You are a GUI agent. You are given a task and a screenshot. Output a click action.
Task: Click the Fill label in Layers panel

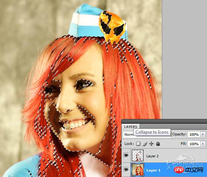click(184, 143)
